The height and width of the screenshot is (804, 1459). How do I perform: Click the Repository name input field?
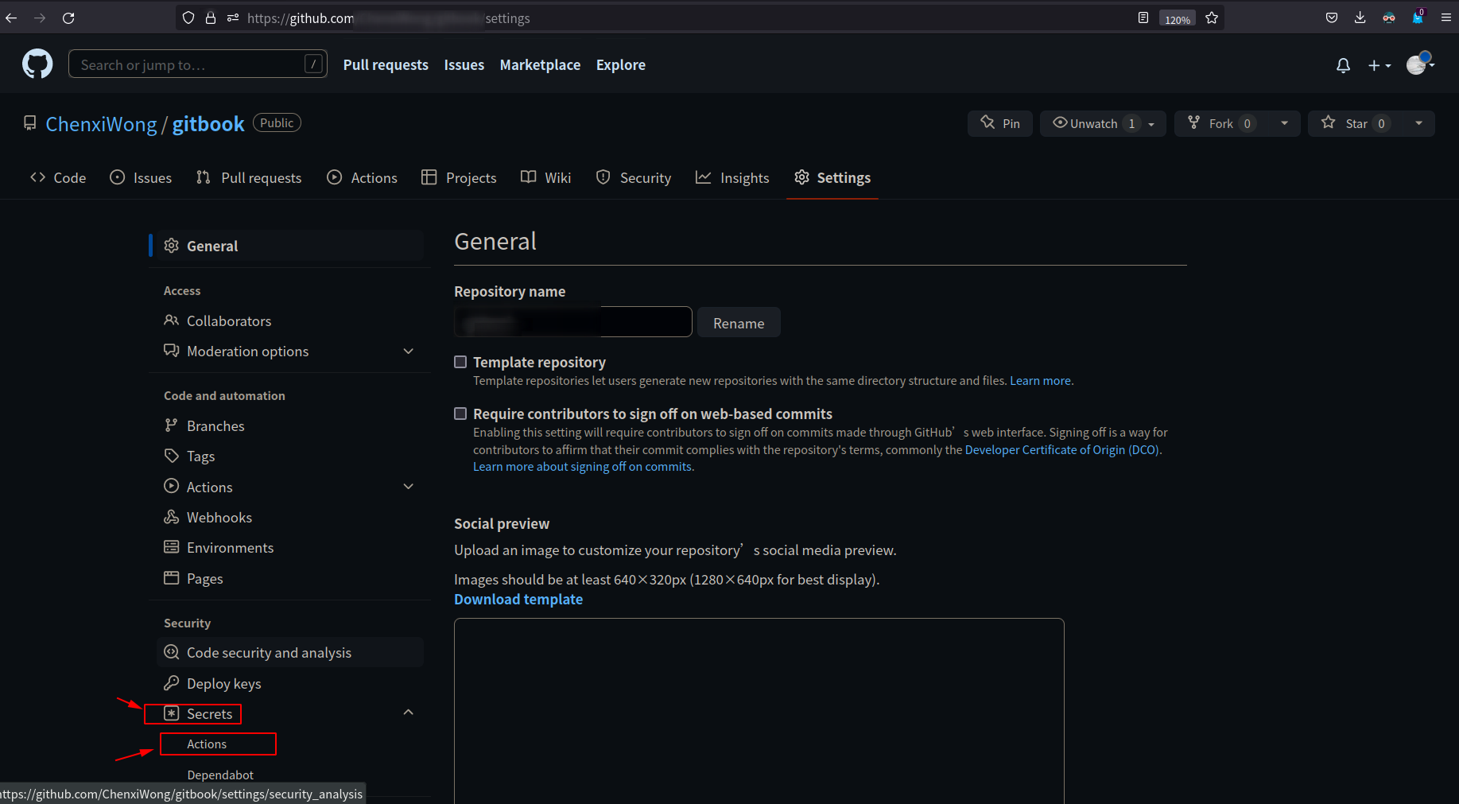(x=573, y=322)
